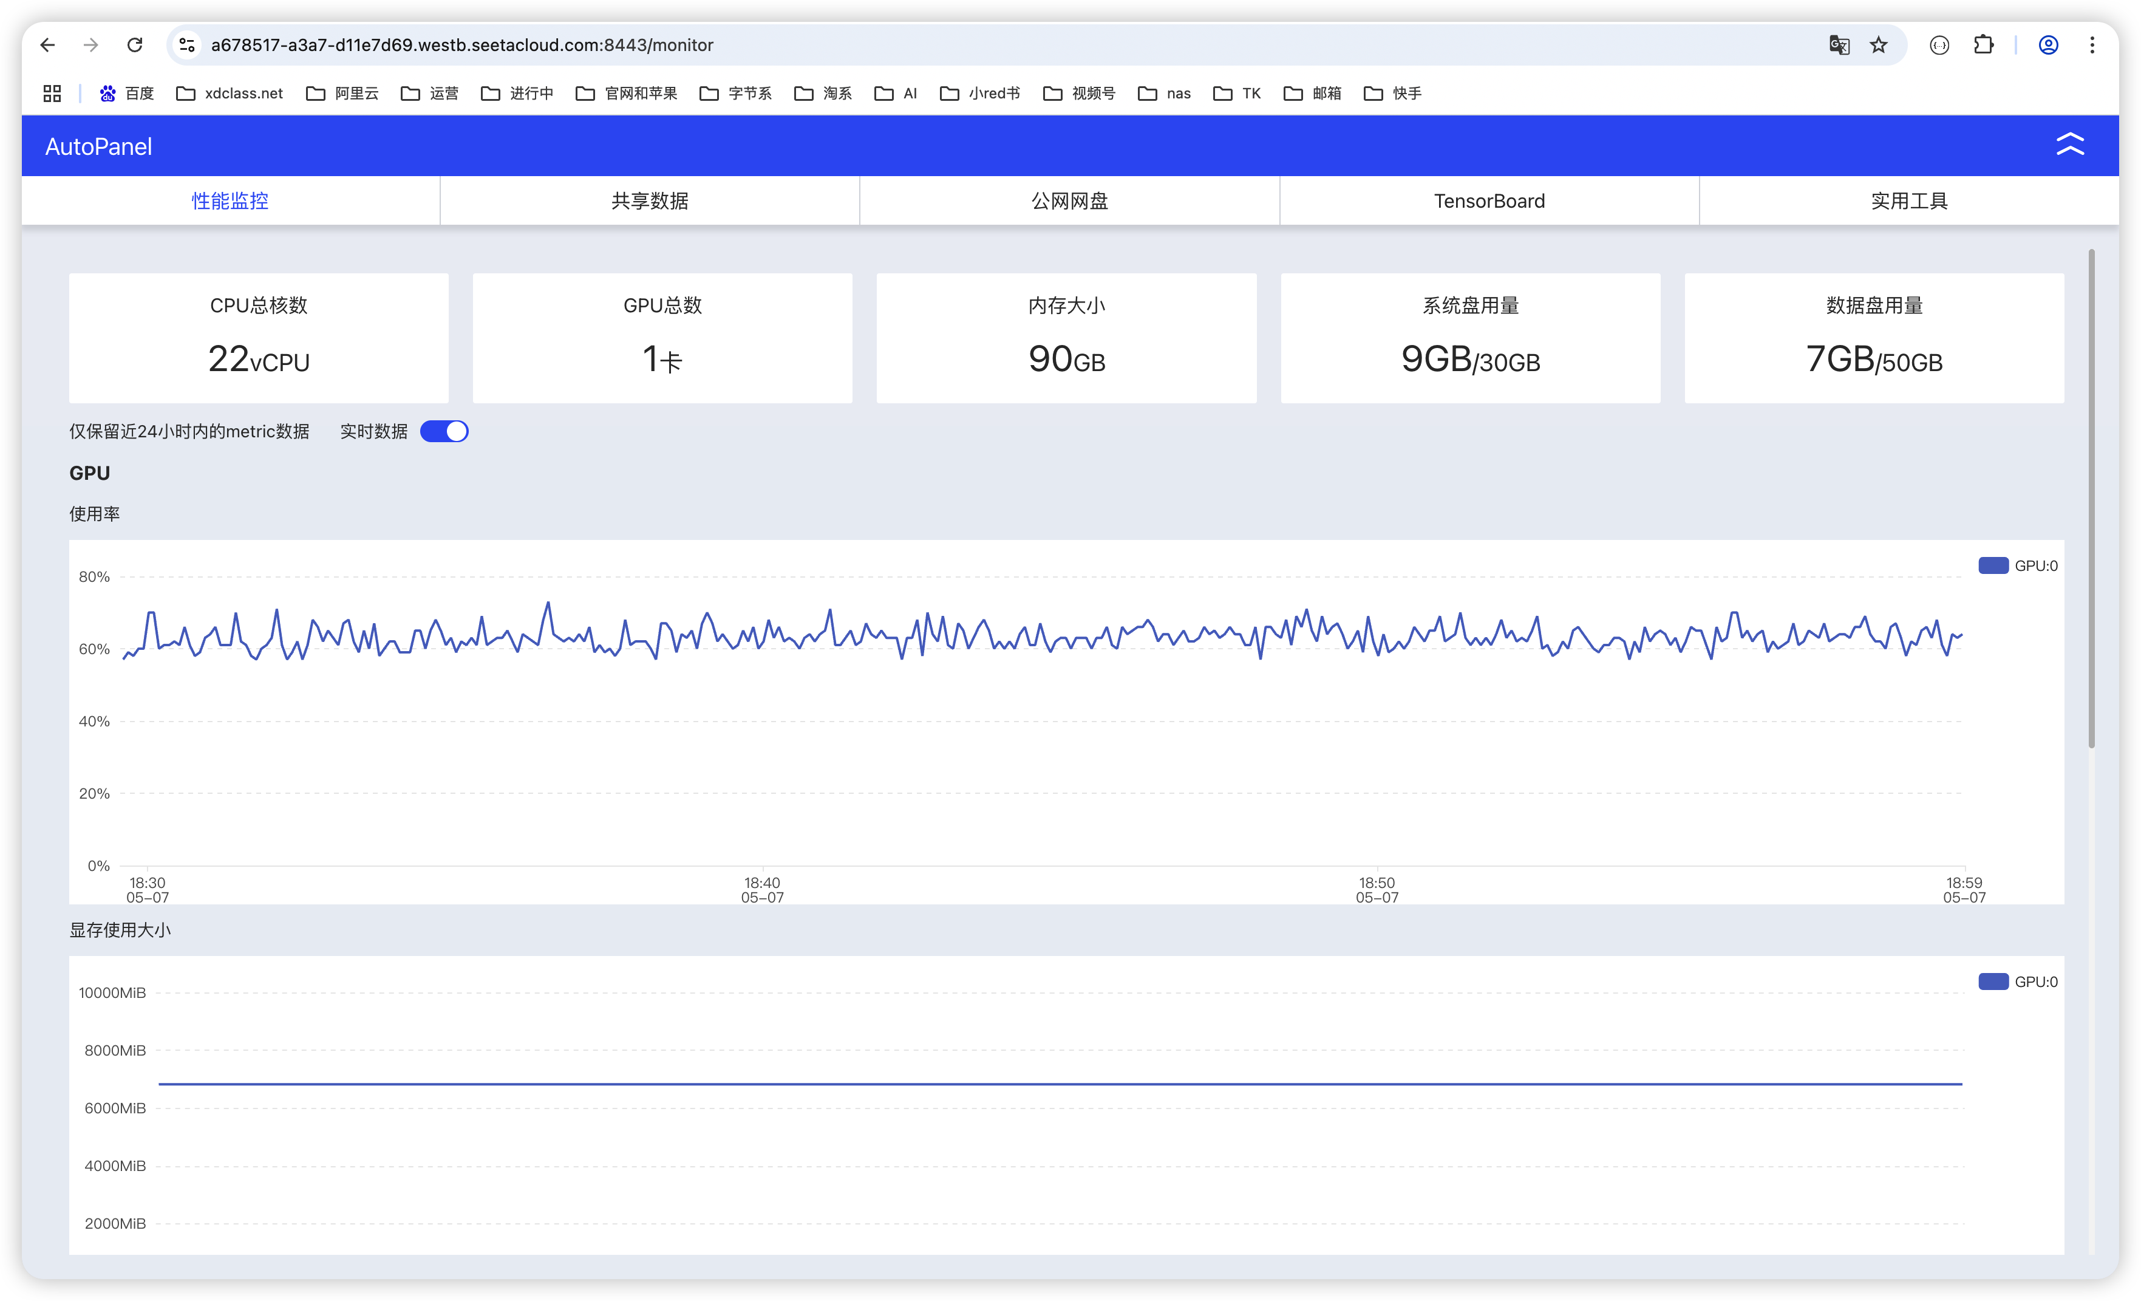
Task: Bookmark this page with star icon
Action: [1879, 45]
